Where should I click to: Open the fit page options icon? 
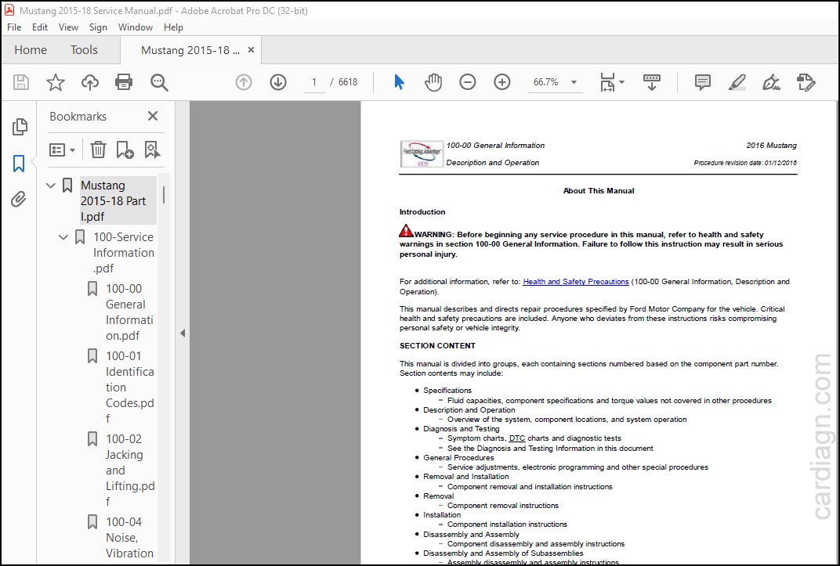612,82
